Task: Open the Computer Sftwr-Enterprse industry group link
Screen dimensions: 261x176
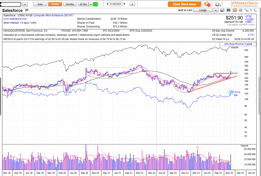Action: coord(53,16)
